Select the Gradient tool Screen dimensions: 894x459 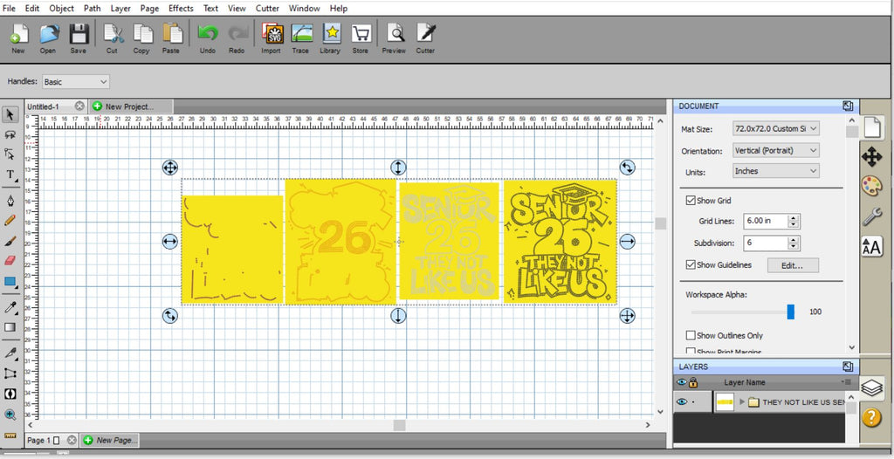tap(10, 327)
